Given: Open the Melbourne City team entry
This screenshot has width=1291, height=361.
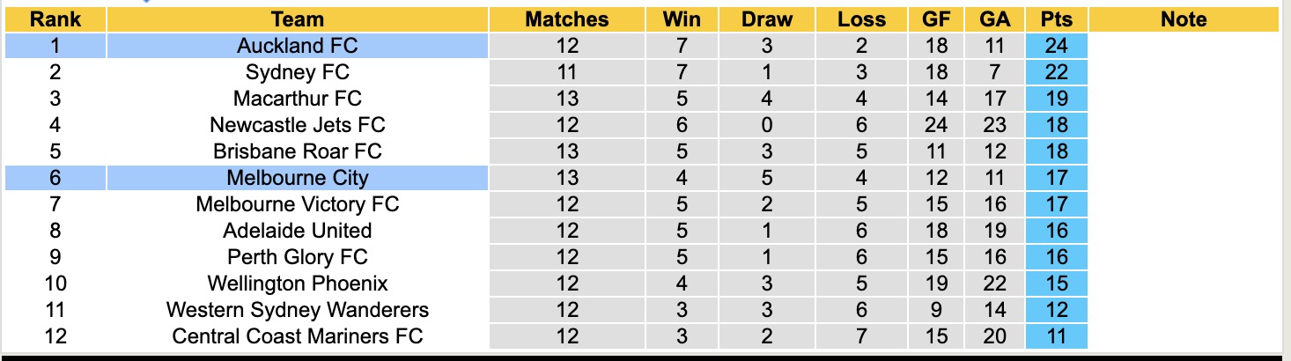Looking at the screenshot, I should (298, 178).
